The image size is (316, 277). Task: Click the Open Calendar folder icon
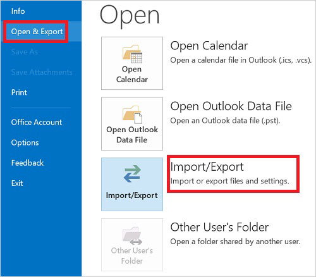132,54
